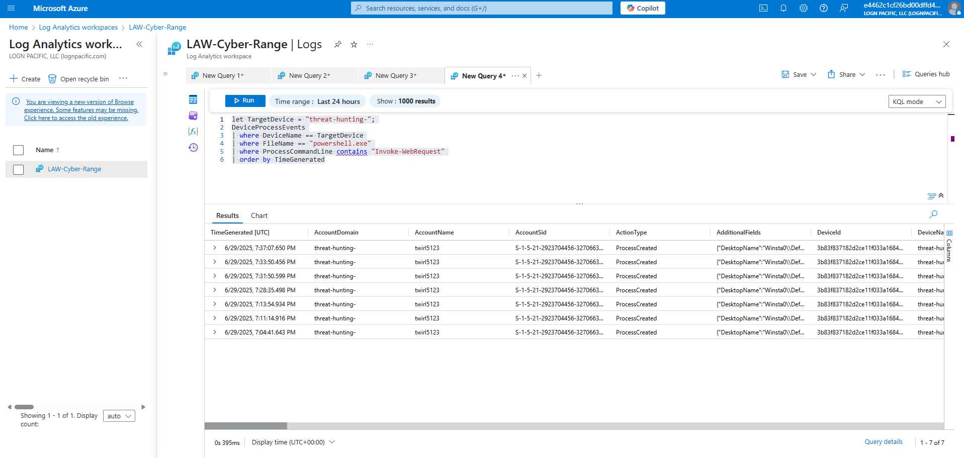
Task: Switch to the Chart tab
Action: pos(259,215)
